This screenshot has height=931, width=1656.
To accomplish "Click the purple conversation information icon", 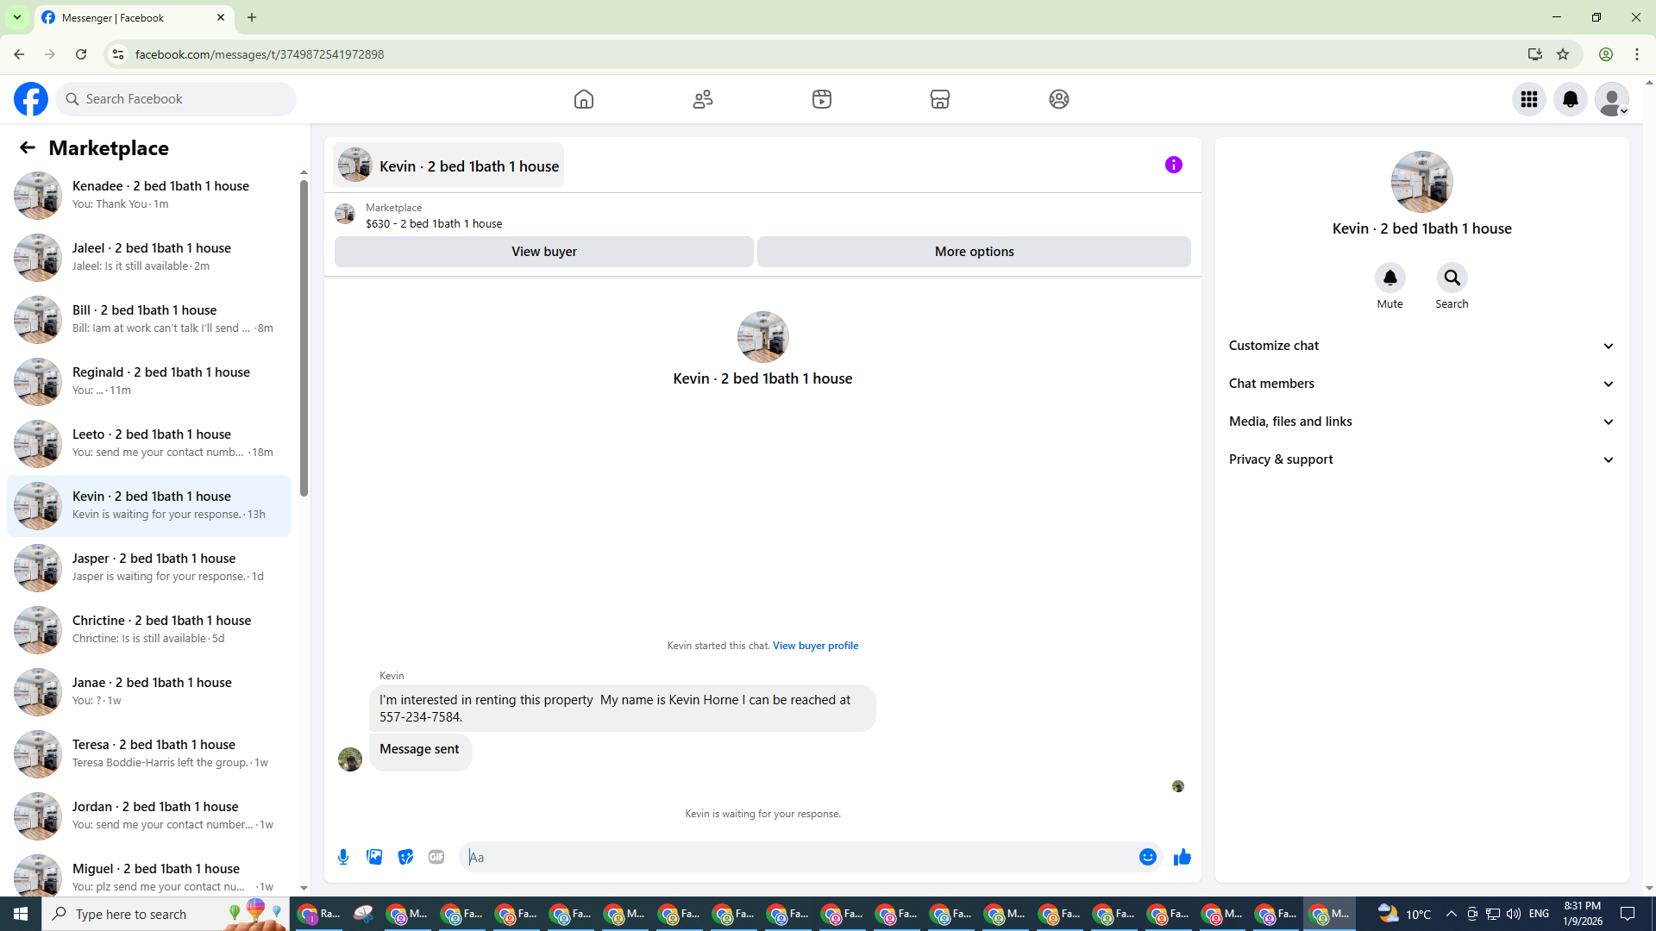I will [1173, 165].
